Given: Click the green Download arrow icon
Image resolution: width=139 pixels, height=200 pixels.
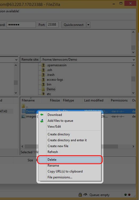Looking at the screenshot, I should pos(42,115).
